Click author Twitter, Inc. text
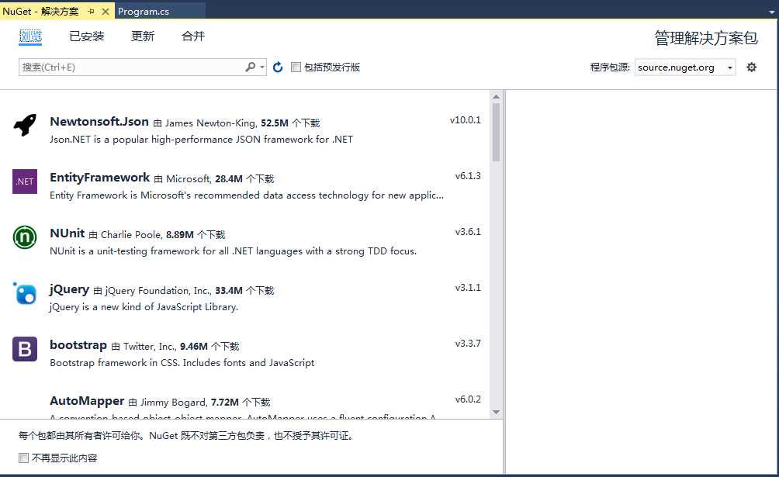Viewport: 779px width, 477px height. tap(150, 347)
